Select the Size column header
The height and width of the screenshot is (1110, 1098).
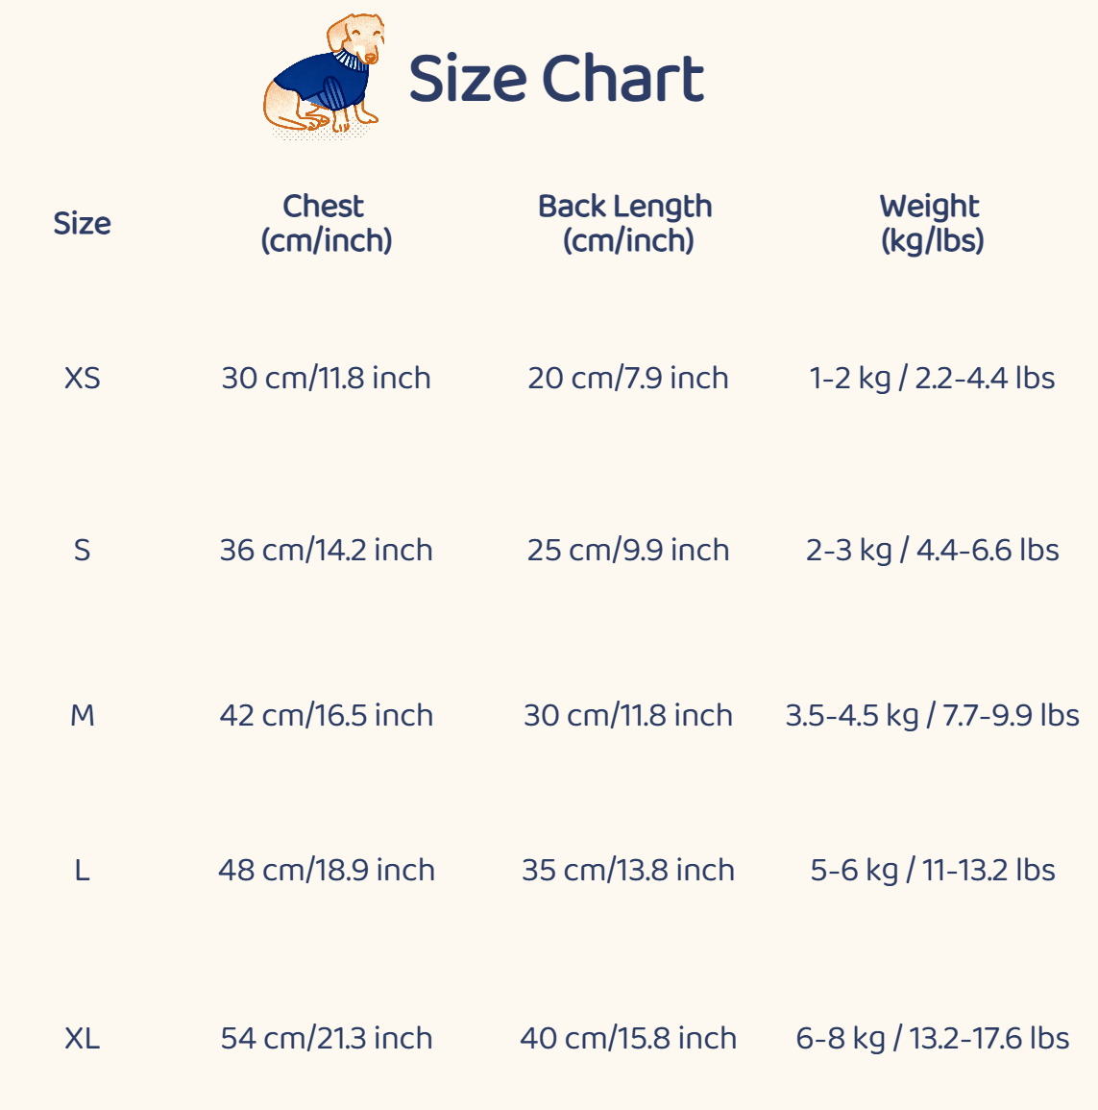click(x=82, y=223)
